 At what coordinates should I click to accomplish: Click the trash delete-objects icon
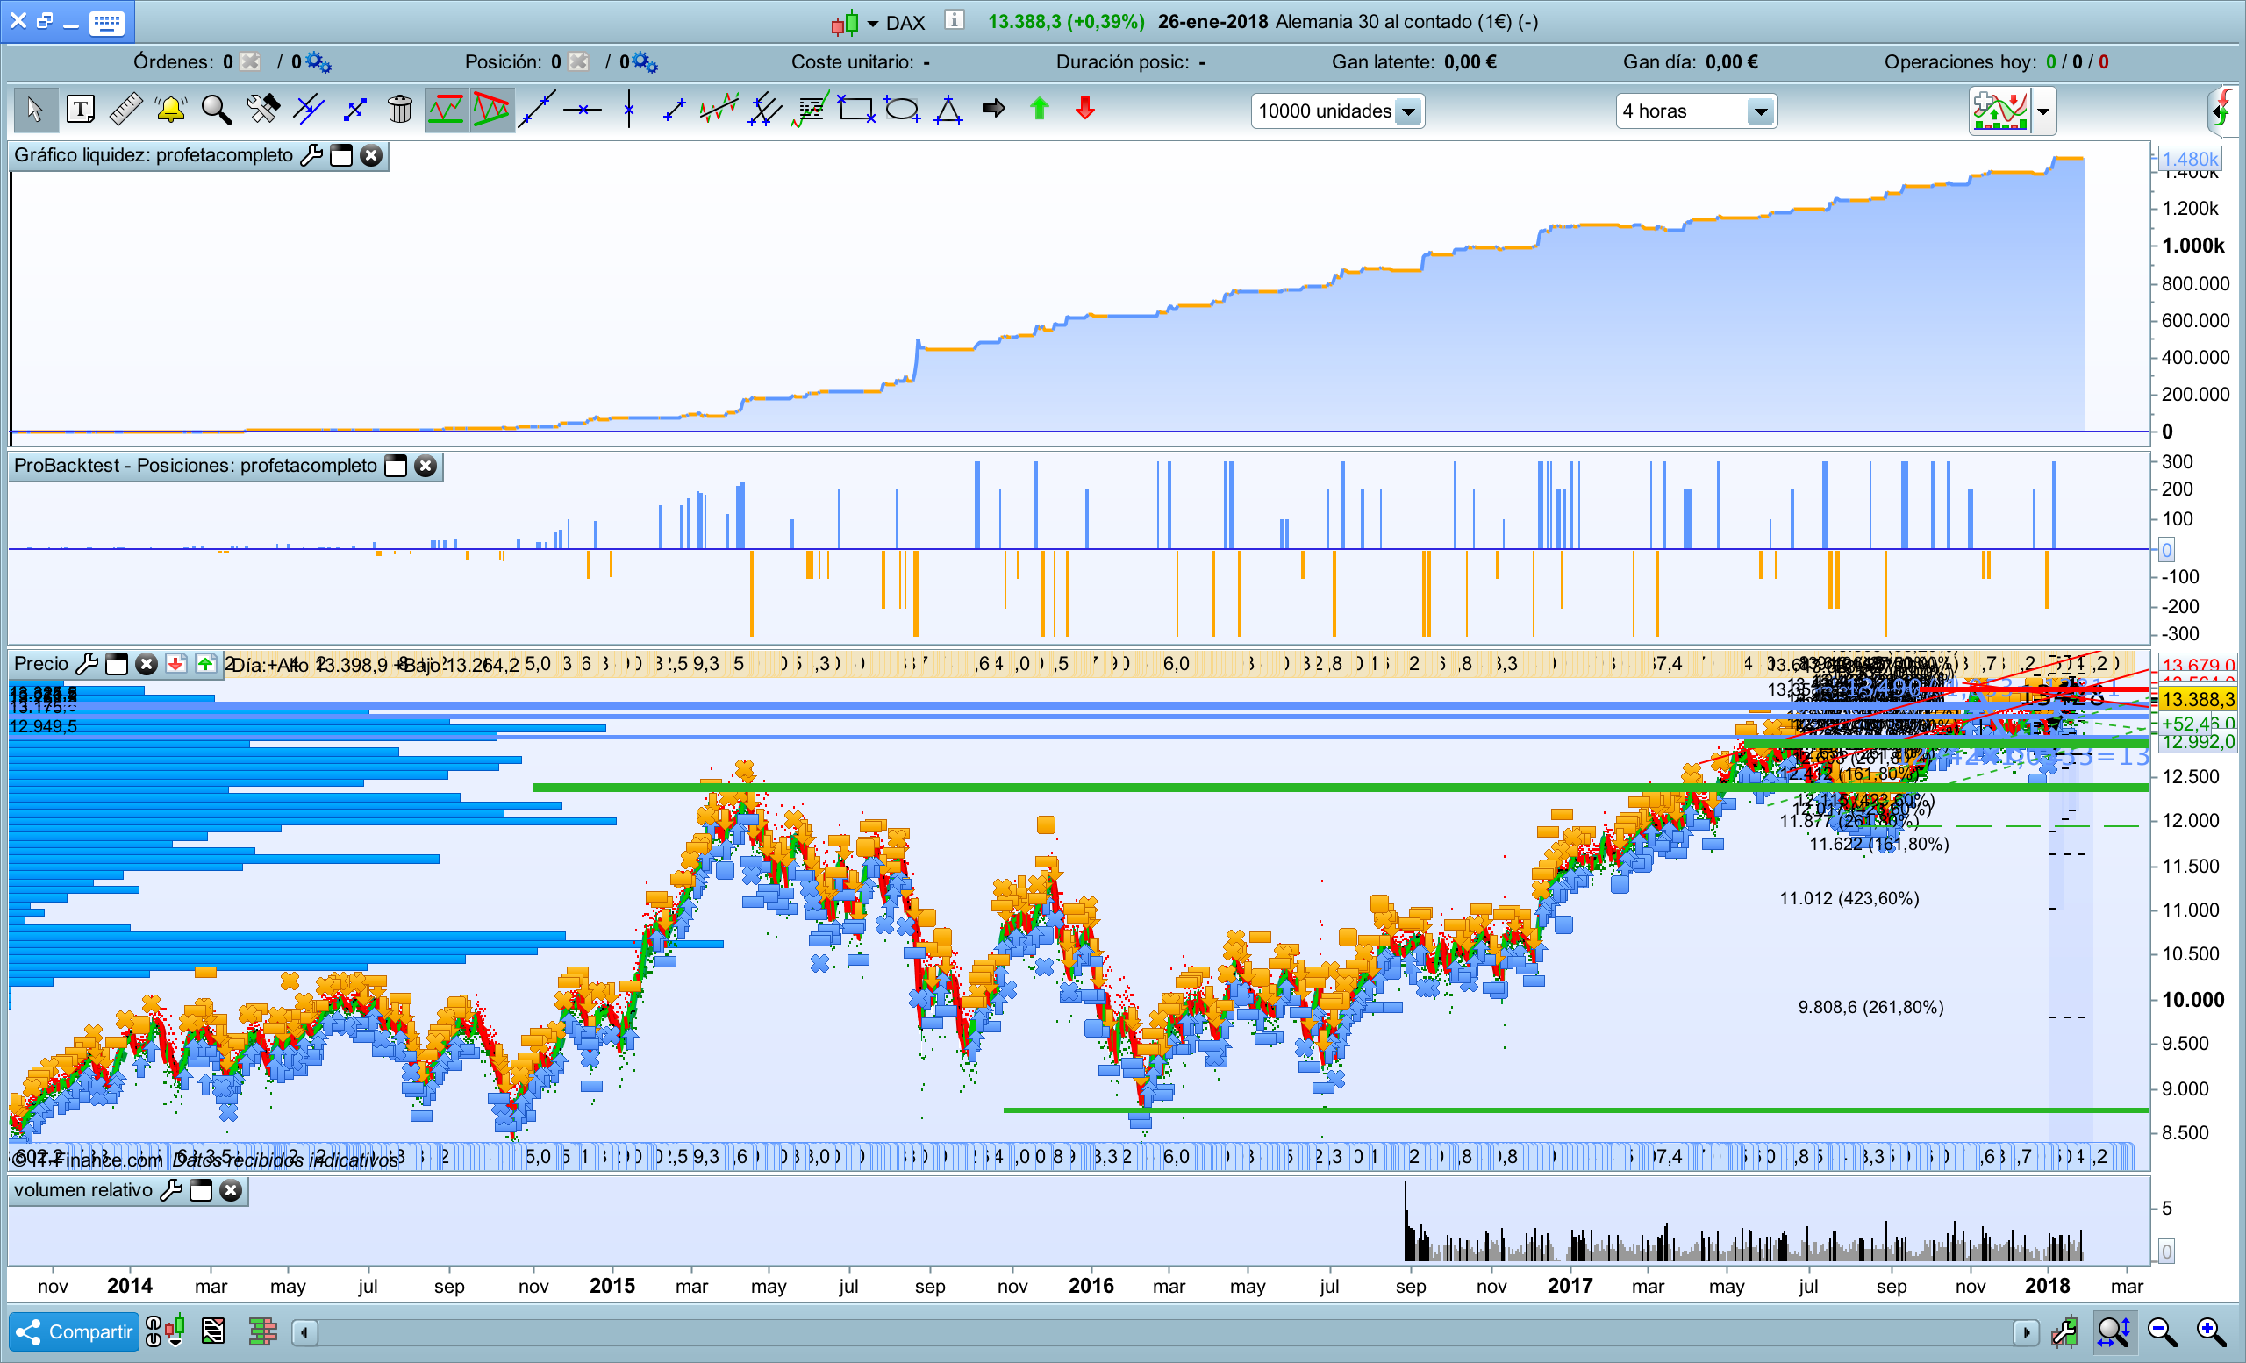pyautogui.click(x=399, y=111)
